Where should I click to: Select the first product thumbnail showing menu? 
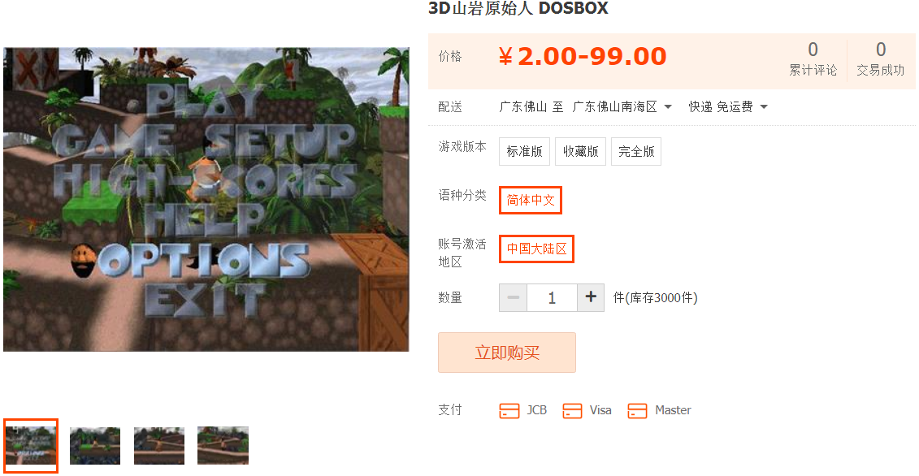point(31,445)
